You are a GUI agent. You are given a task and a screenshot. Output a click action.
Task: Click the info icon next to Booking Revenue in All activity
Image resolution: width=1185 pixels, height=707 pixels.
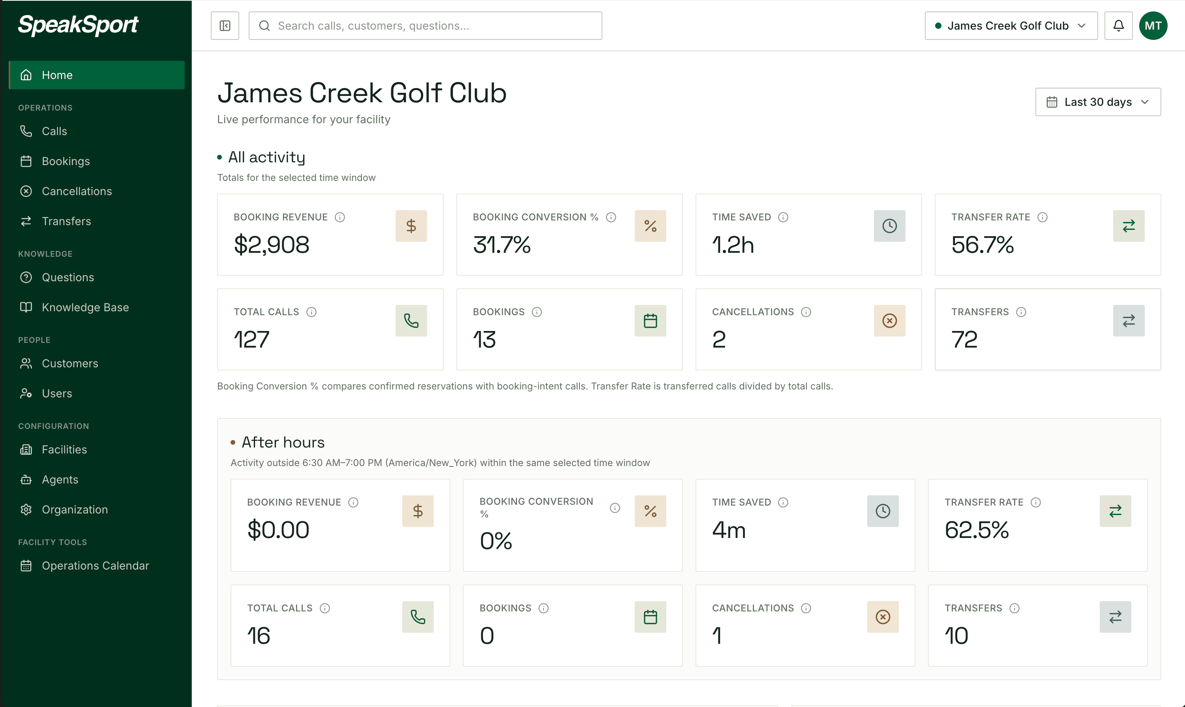[340, 217]
